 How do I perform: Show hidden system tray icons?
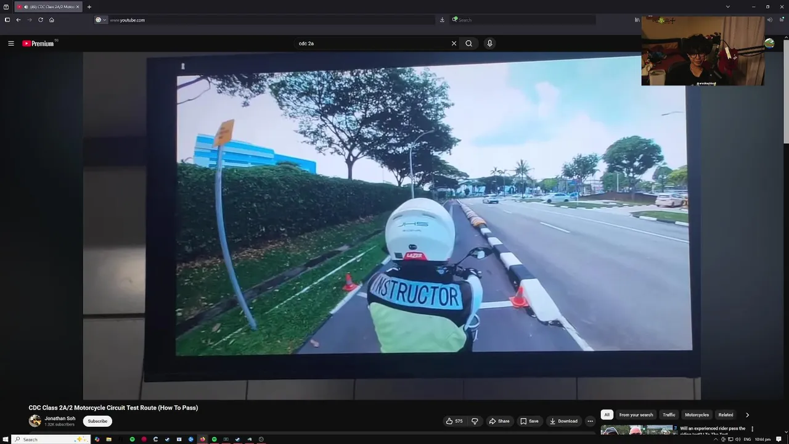coord(716,439)
